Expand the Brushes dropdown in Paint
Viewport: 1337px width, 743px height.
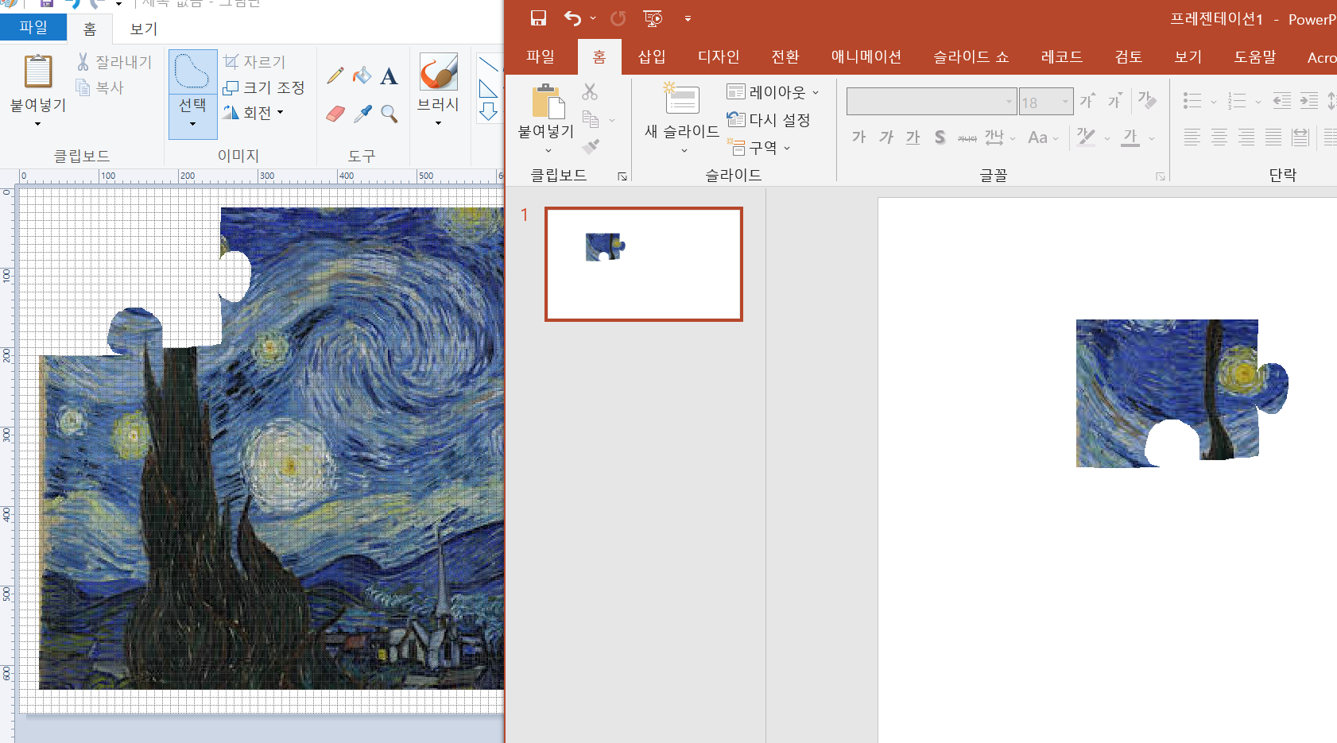click(x=438, y=123)
